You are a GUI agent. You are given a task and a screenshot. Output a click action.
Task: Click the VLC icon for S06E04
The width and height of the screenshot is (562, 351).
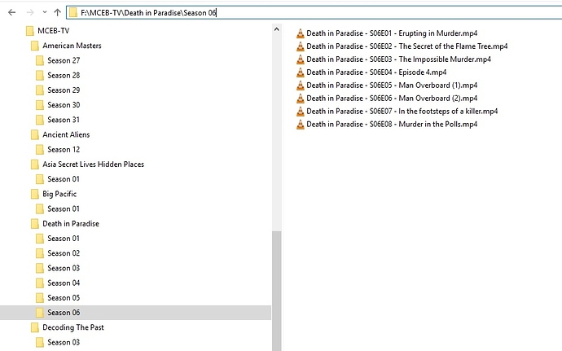click(301, 72)
